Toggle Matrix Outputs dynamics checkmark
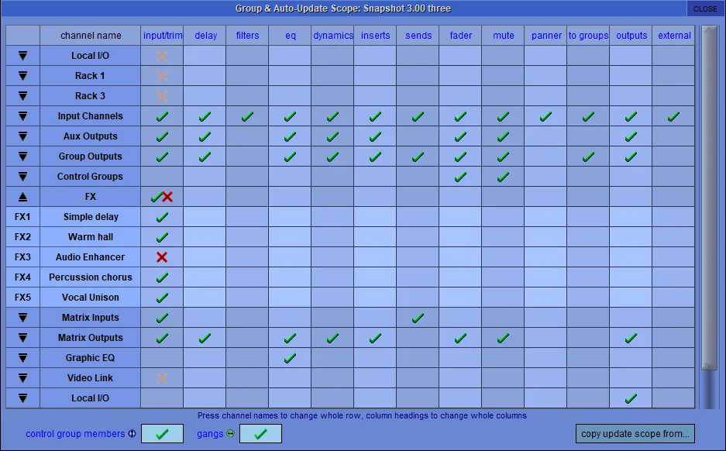Viewport: 726px width, 451px height. click(x=333, y=338)
